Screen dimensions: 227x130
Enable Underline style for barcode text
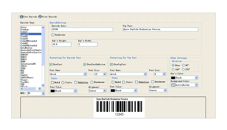(76, 82)
